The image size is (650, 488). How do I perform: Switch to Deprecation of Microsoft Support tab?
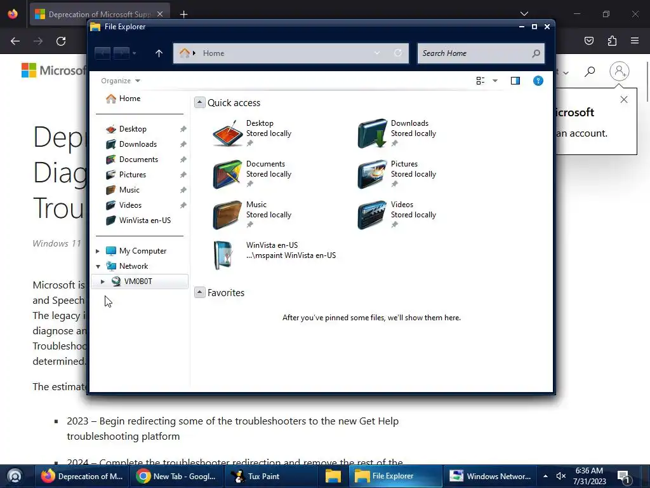click(100, 14)
